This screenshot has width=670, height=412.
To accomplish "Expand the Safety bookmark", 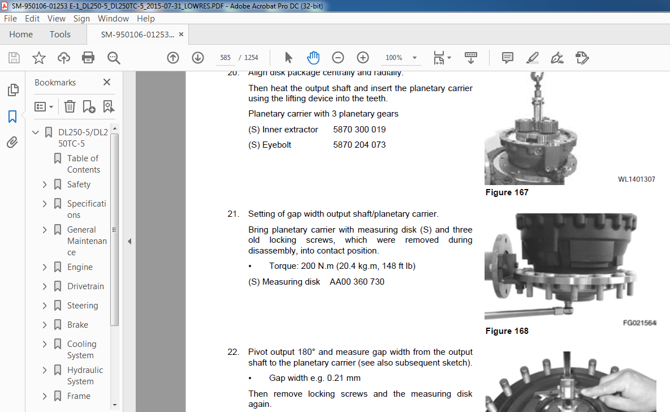I will click(45, 184).
